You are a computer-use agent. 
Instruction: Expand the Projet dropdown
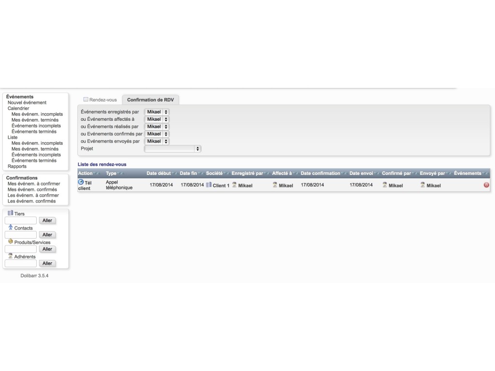pos(173,149)
